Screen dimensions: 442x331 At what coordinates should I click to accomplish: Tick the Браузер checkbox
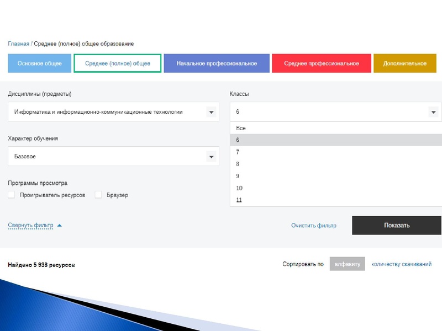pyautogui.click(x=98, y=195)
